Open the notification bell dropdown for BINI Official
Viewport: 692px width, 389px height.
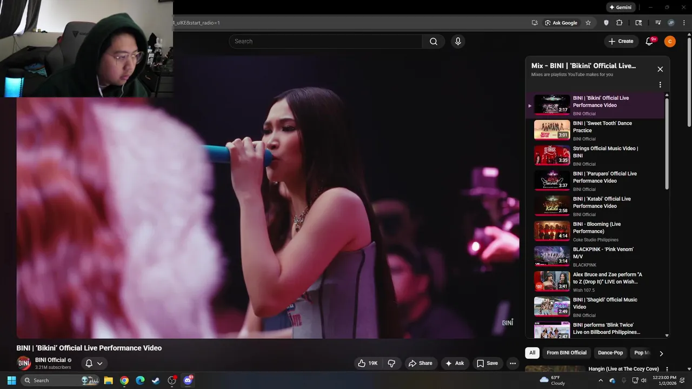tap(94, 364)
